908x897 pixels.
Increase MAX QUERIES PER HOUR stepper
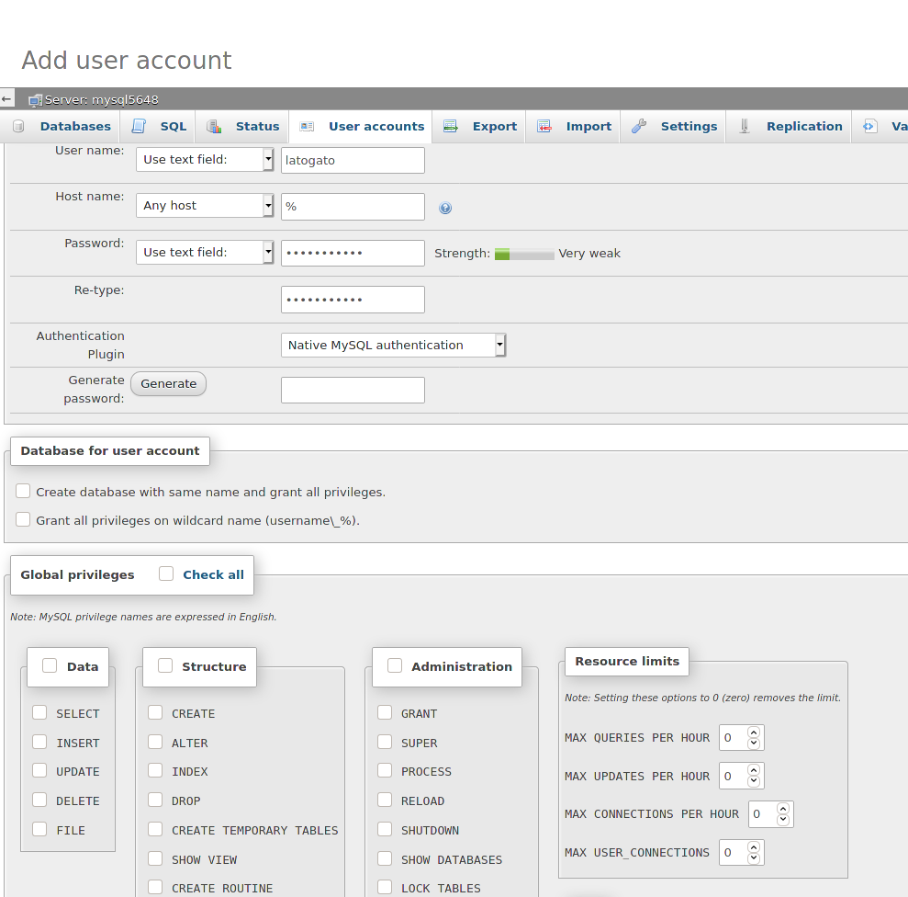(754, 732)
